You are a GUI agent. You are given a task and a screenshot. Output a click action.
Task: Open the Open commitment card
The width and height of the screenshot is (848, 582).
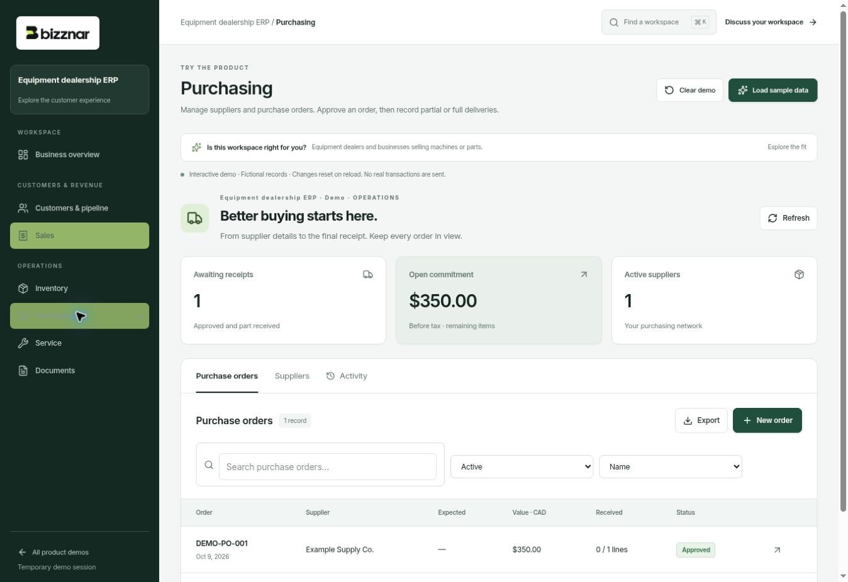[499, 300]
